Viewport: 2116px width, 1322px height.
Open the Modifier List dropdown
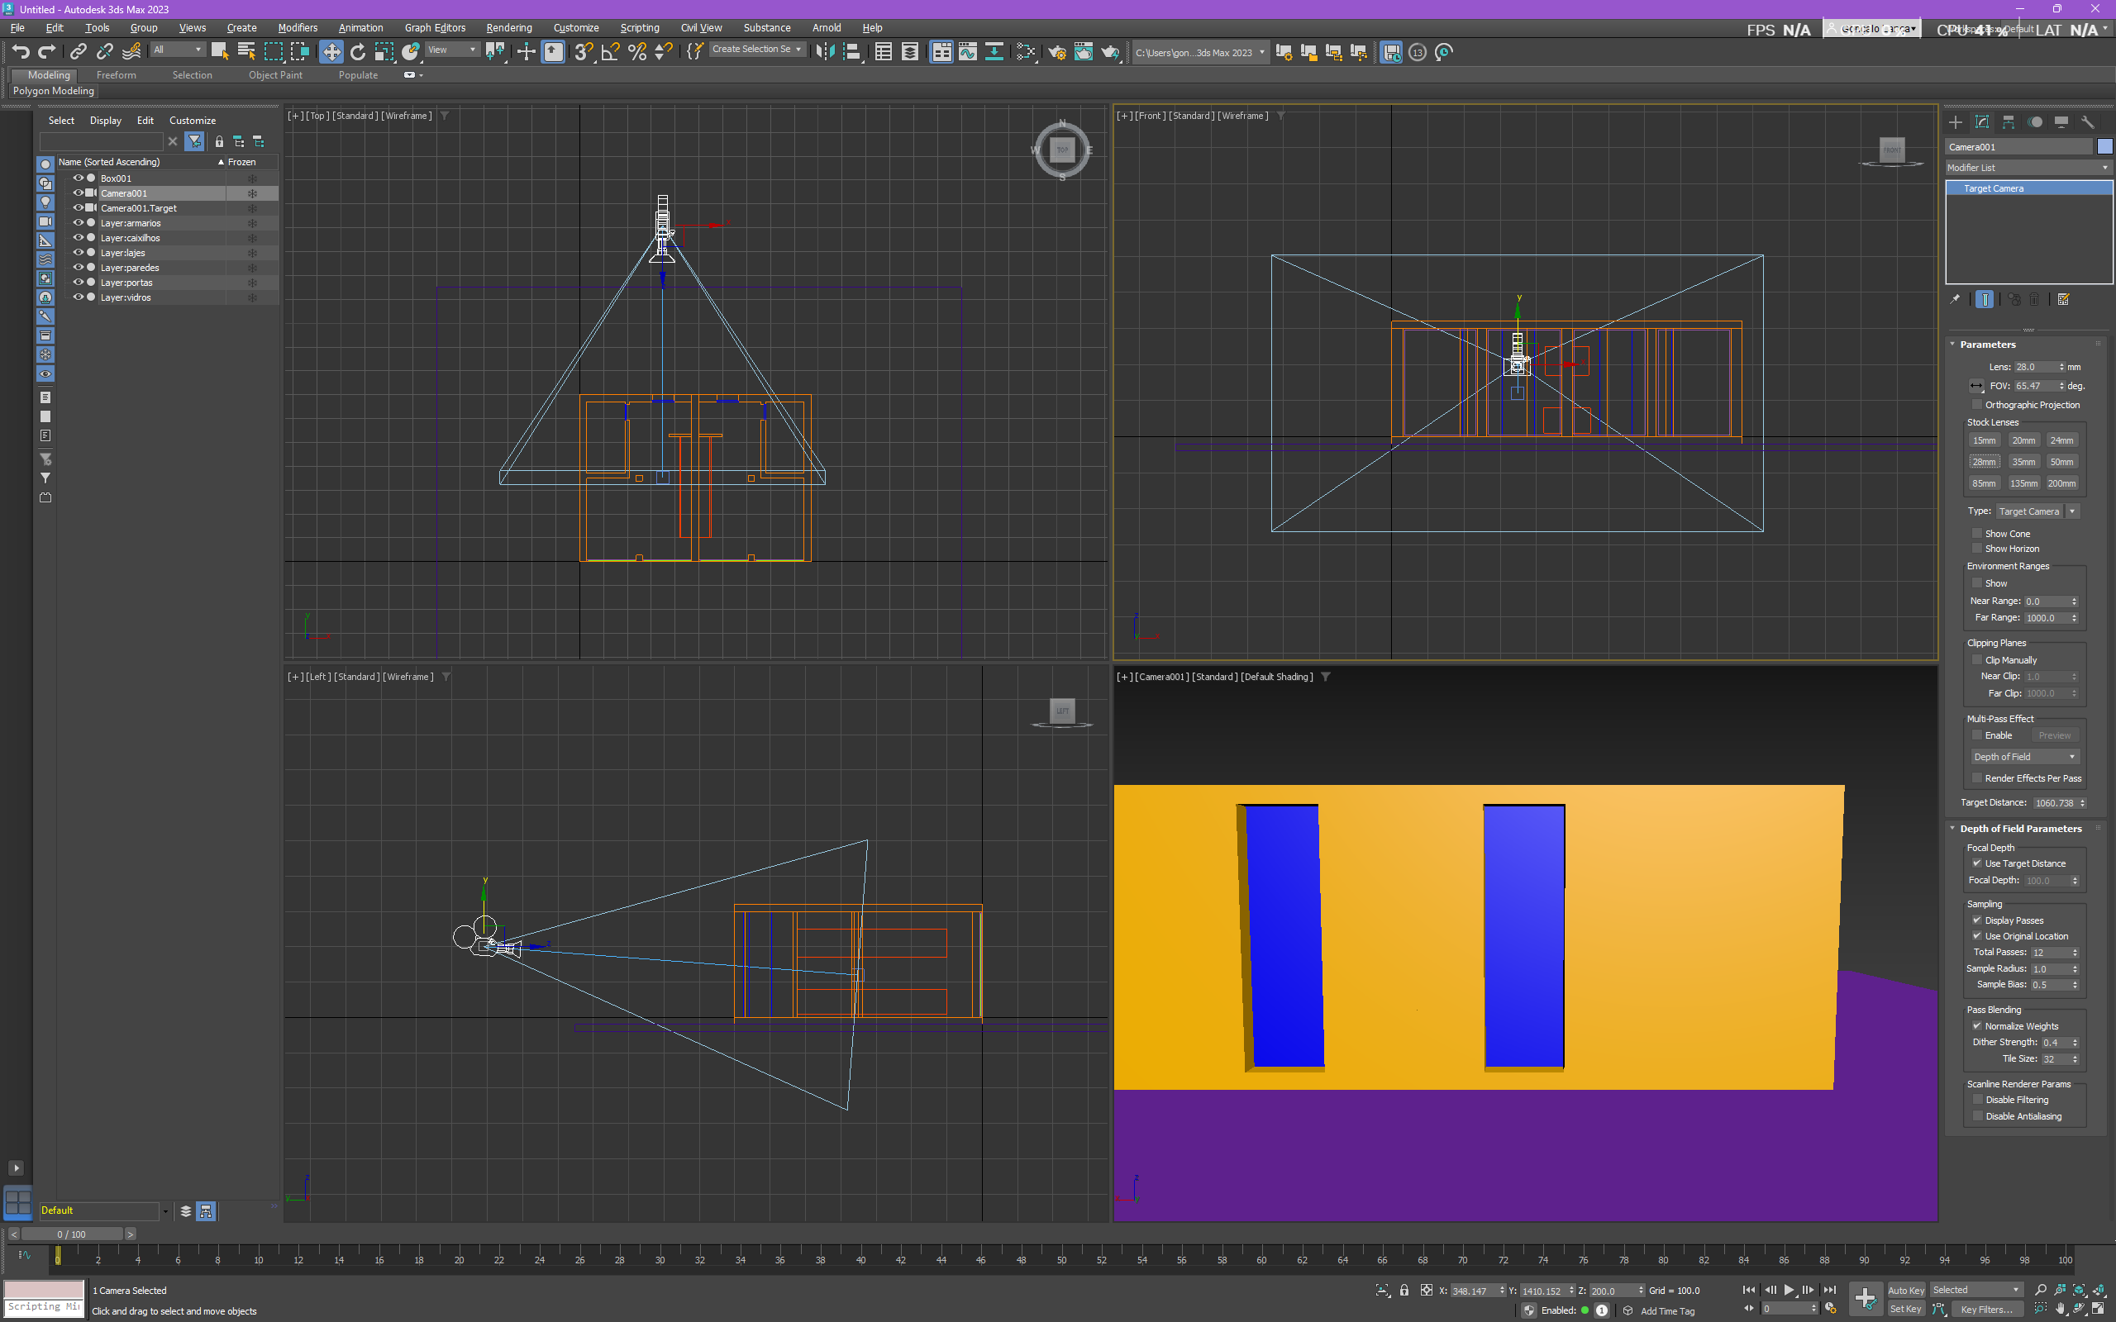coord(2028,168)
